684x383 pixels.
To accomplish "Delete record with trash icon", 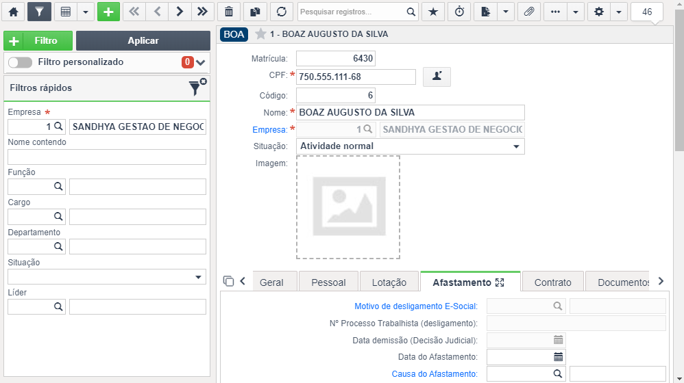I will pyautogui.click(x=229, y=12).
